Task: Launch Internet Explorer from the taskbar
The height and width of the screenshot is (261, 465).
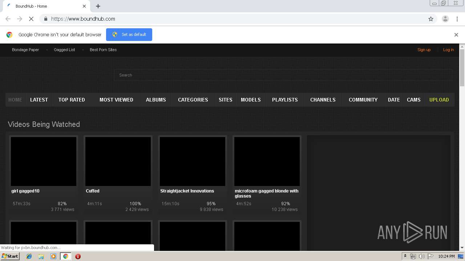Action: pyautogui.click(x=29, y=256)
